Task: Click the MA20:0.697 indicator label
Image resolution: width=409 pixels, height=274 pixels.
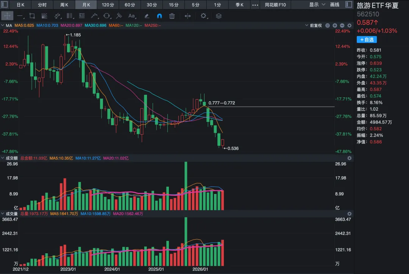Action: pyautogui.click(x=72, y=26)
